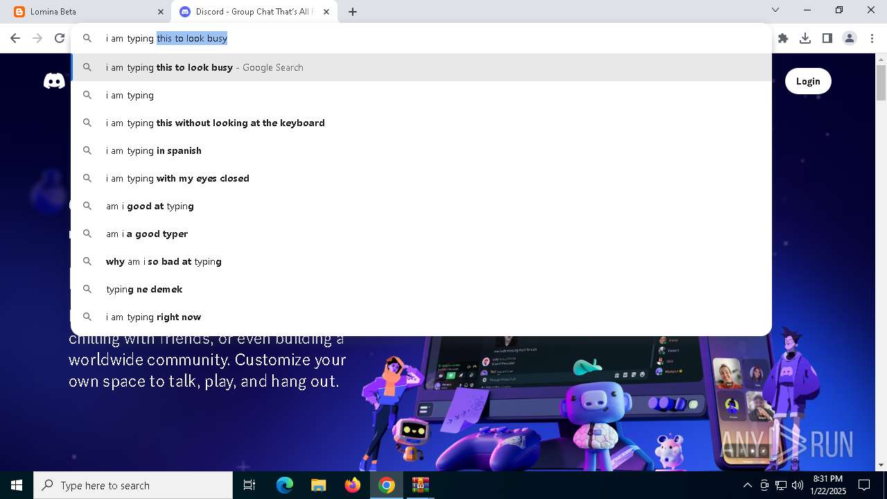
Task: Click the Meet Now tray icon
Action: click(x=764, y=485)
